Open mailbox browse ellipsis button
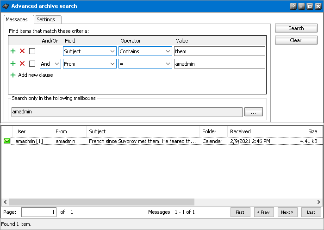This screenshot has height=230, width=324. point(253,112)
